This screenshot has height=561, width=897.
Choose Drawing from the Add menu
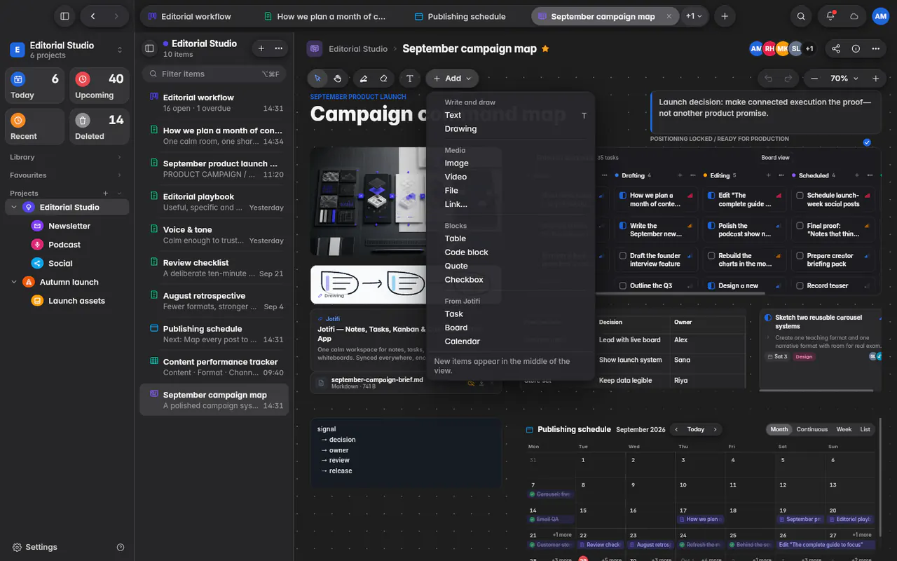point(460,129)
